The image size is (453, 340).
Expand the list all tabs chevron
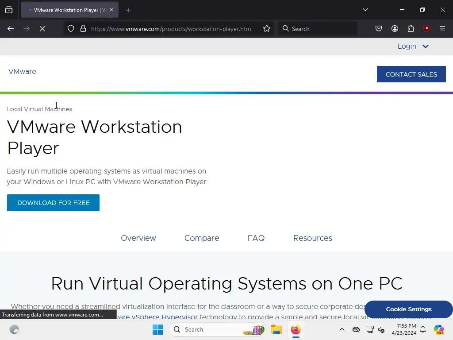coord(365,10)
